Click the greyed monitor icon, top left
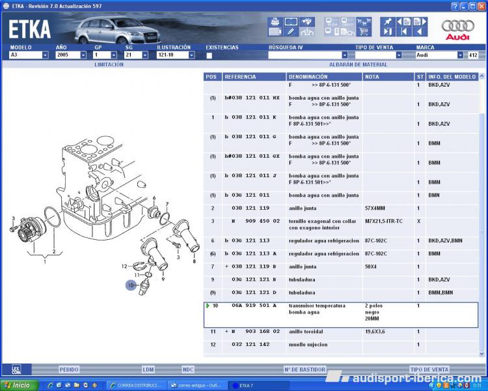This screenshot has height=391, width=488. [x=332, y=22]
